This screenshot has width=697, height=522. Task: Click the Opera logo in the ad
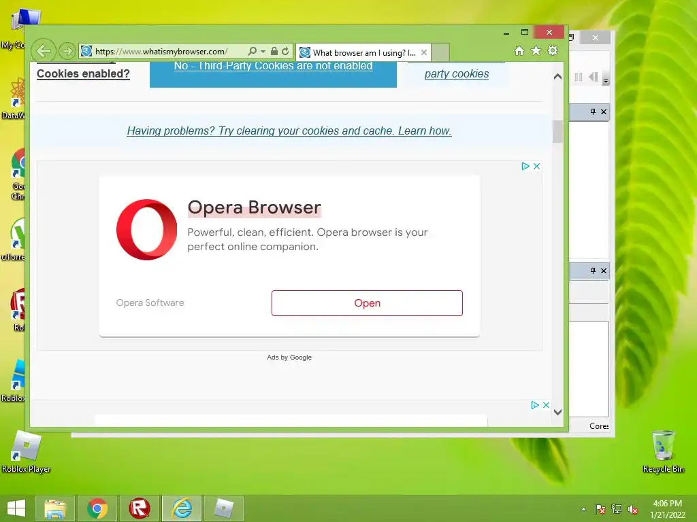click(x=147, y=229)
